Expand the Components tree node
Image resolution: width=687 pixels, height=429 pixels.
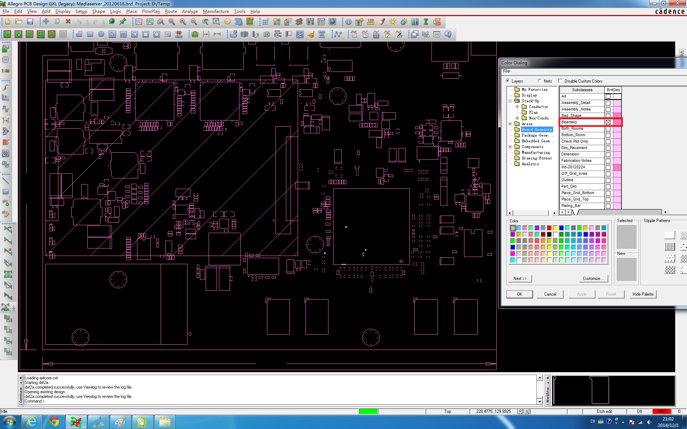[x=510, y=147]
